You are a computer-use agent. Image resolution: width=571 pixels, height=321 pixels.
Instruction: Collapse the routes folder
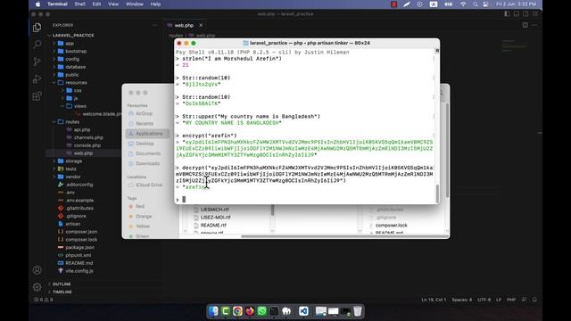(x=72, y=122)
